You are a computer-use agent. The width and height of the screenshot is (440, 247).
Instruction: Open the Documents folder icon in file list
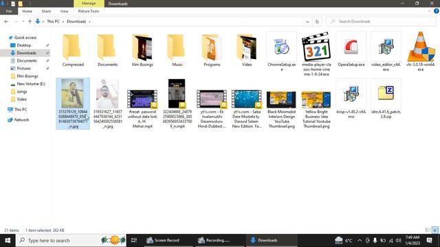[x=107, y=50]
